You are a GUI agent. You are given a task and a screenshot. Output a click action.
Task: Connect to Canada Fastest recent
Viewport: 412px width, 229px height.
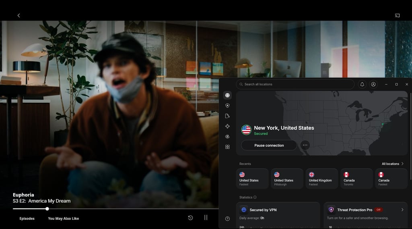(391, 179)
